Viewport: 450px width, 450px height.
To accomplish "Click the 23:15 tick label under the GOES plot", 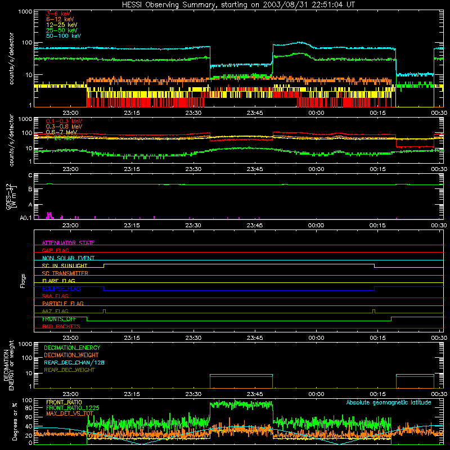I will coord(132,226).
